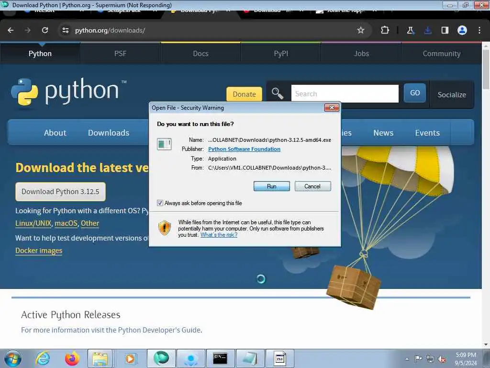Open the Windows Start button
This screenshot has width=490, height=368.
point(13,358)
